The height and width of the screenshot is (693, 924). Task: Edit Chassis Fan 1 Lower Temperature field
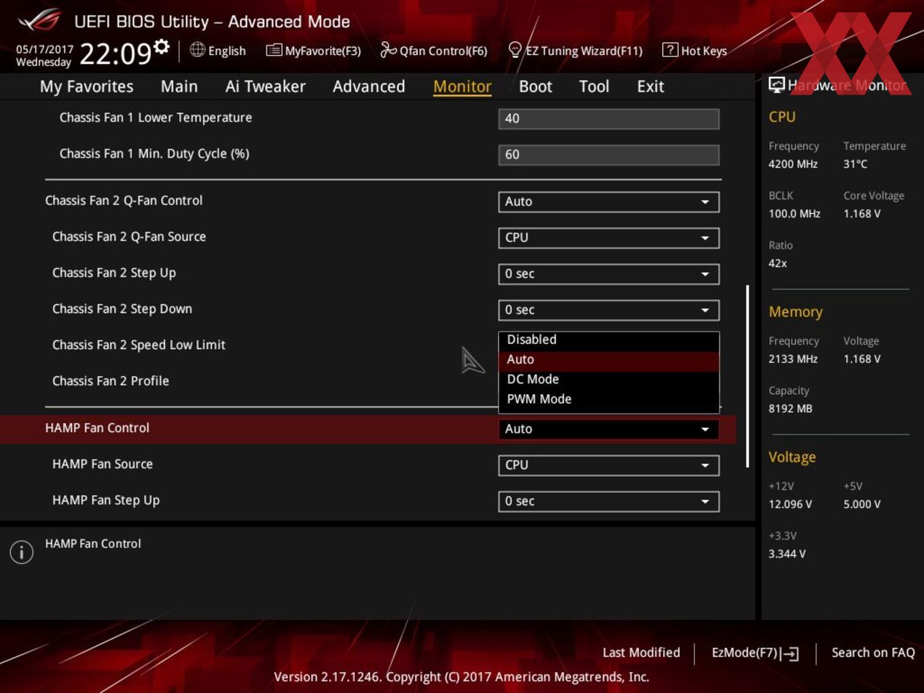(609, 118)
